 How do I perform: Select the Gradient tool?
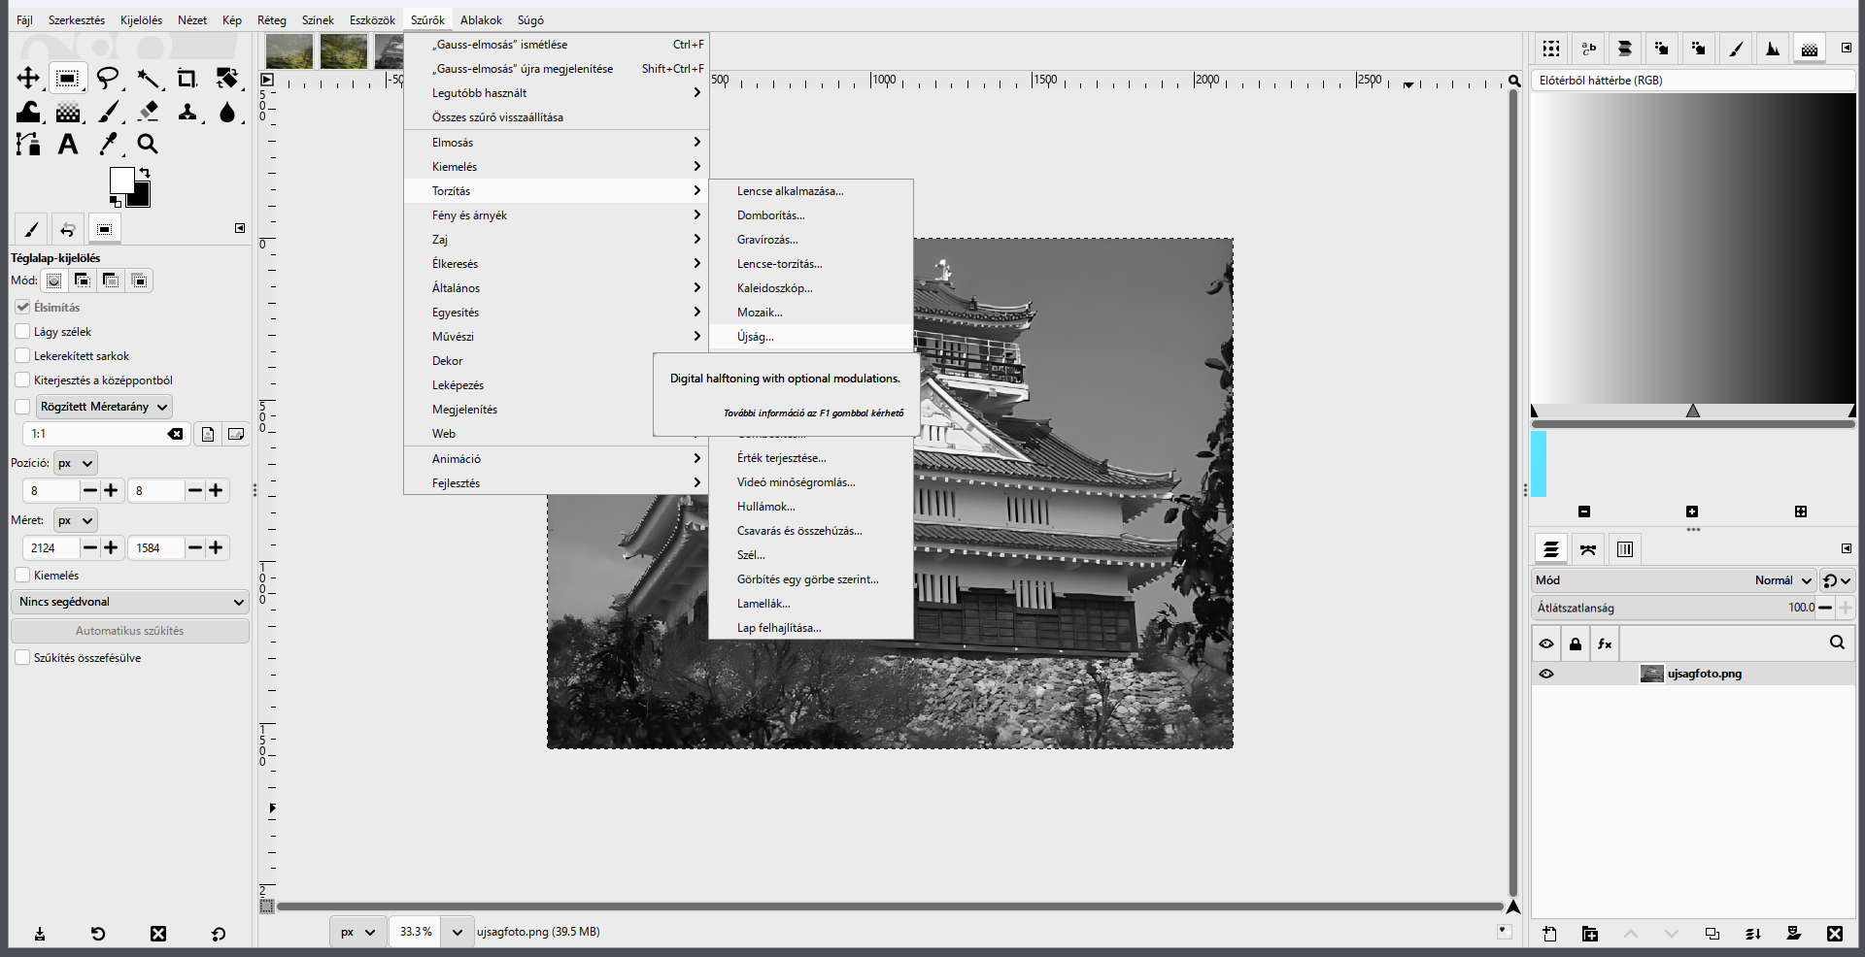tap(68, 112)
